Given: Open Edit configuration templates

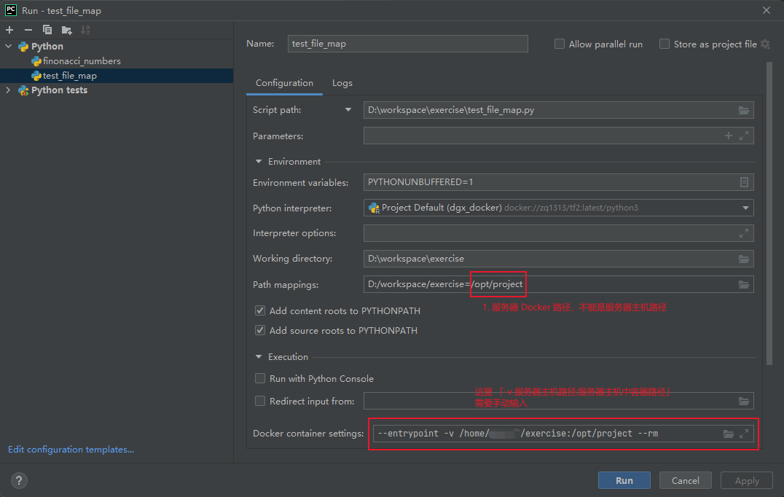Looking at the screenshot, I should [70, 449].
